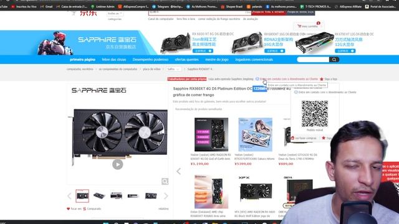Go to next product thumbnails

[166, 196]
